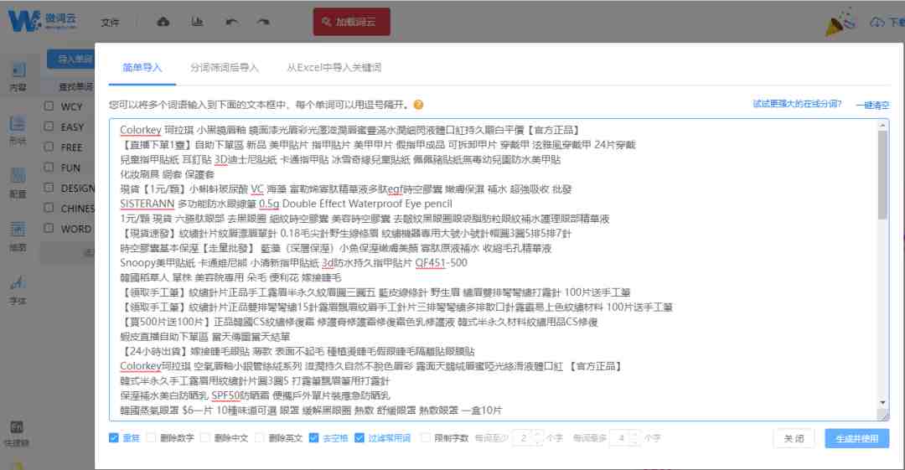Click the text line starting with SISTERANN

pyautogui.click(x=286, y=204)
